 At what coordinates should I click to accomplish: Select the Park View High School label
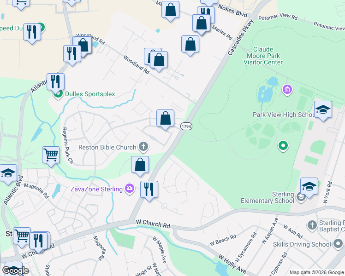pos(284,115)
